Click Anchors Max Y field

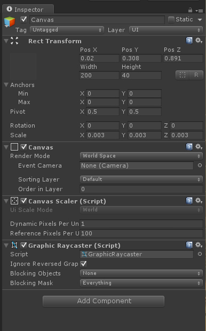[x=145, y=102]
